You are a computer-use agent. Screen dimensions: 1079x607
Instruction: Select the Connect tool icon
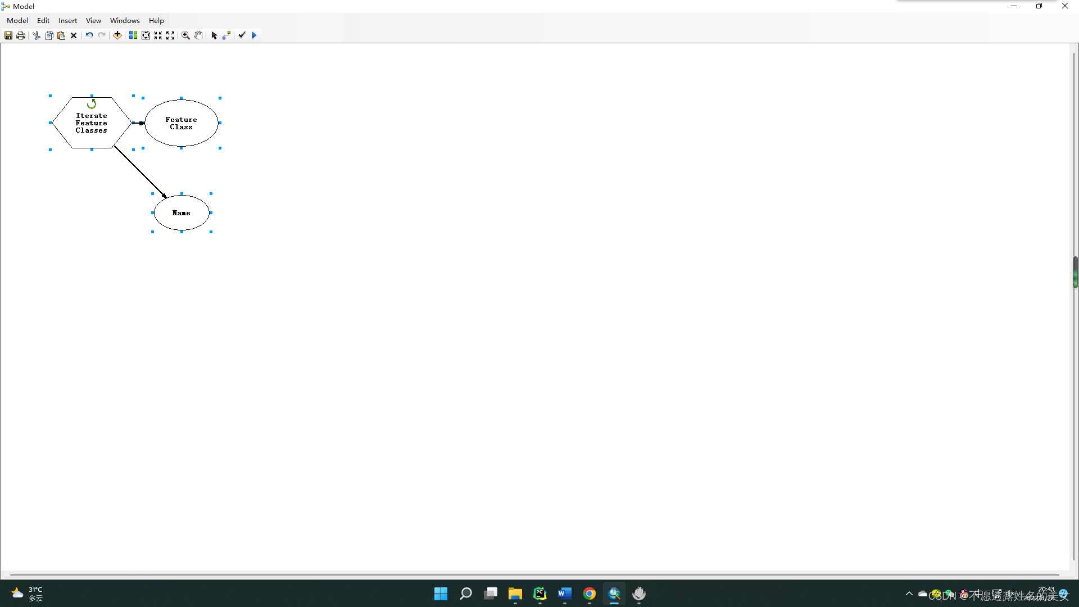click(226, 35)
